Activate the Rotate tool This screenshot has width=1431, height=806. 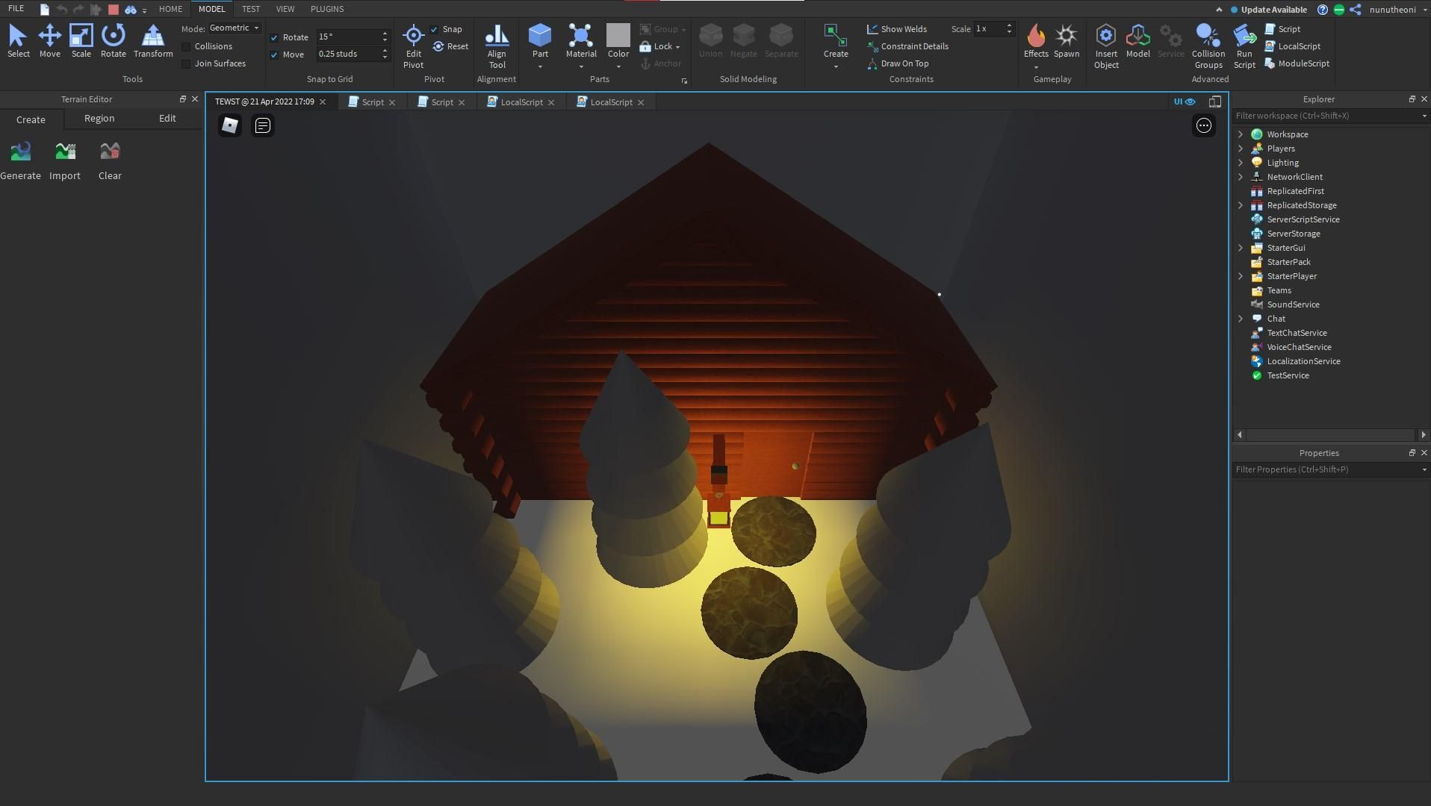[113, 41]
